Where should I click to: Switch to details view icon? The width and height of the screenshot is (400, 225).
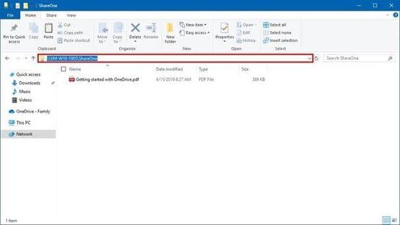[x=386, y=220]
